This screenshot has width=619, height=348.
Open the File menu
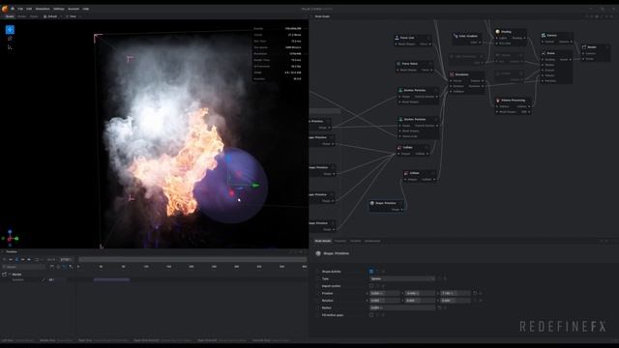pos(20,9)
